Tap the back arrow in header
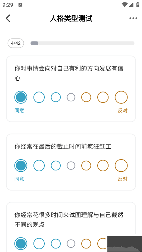The width and height of the screenshot is (142, 252). [8, 18]
